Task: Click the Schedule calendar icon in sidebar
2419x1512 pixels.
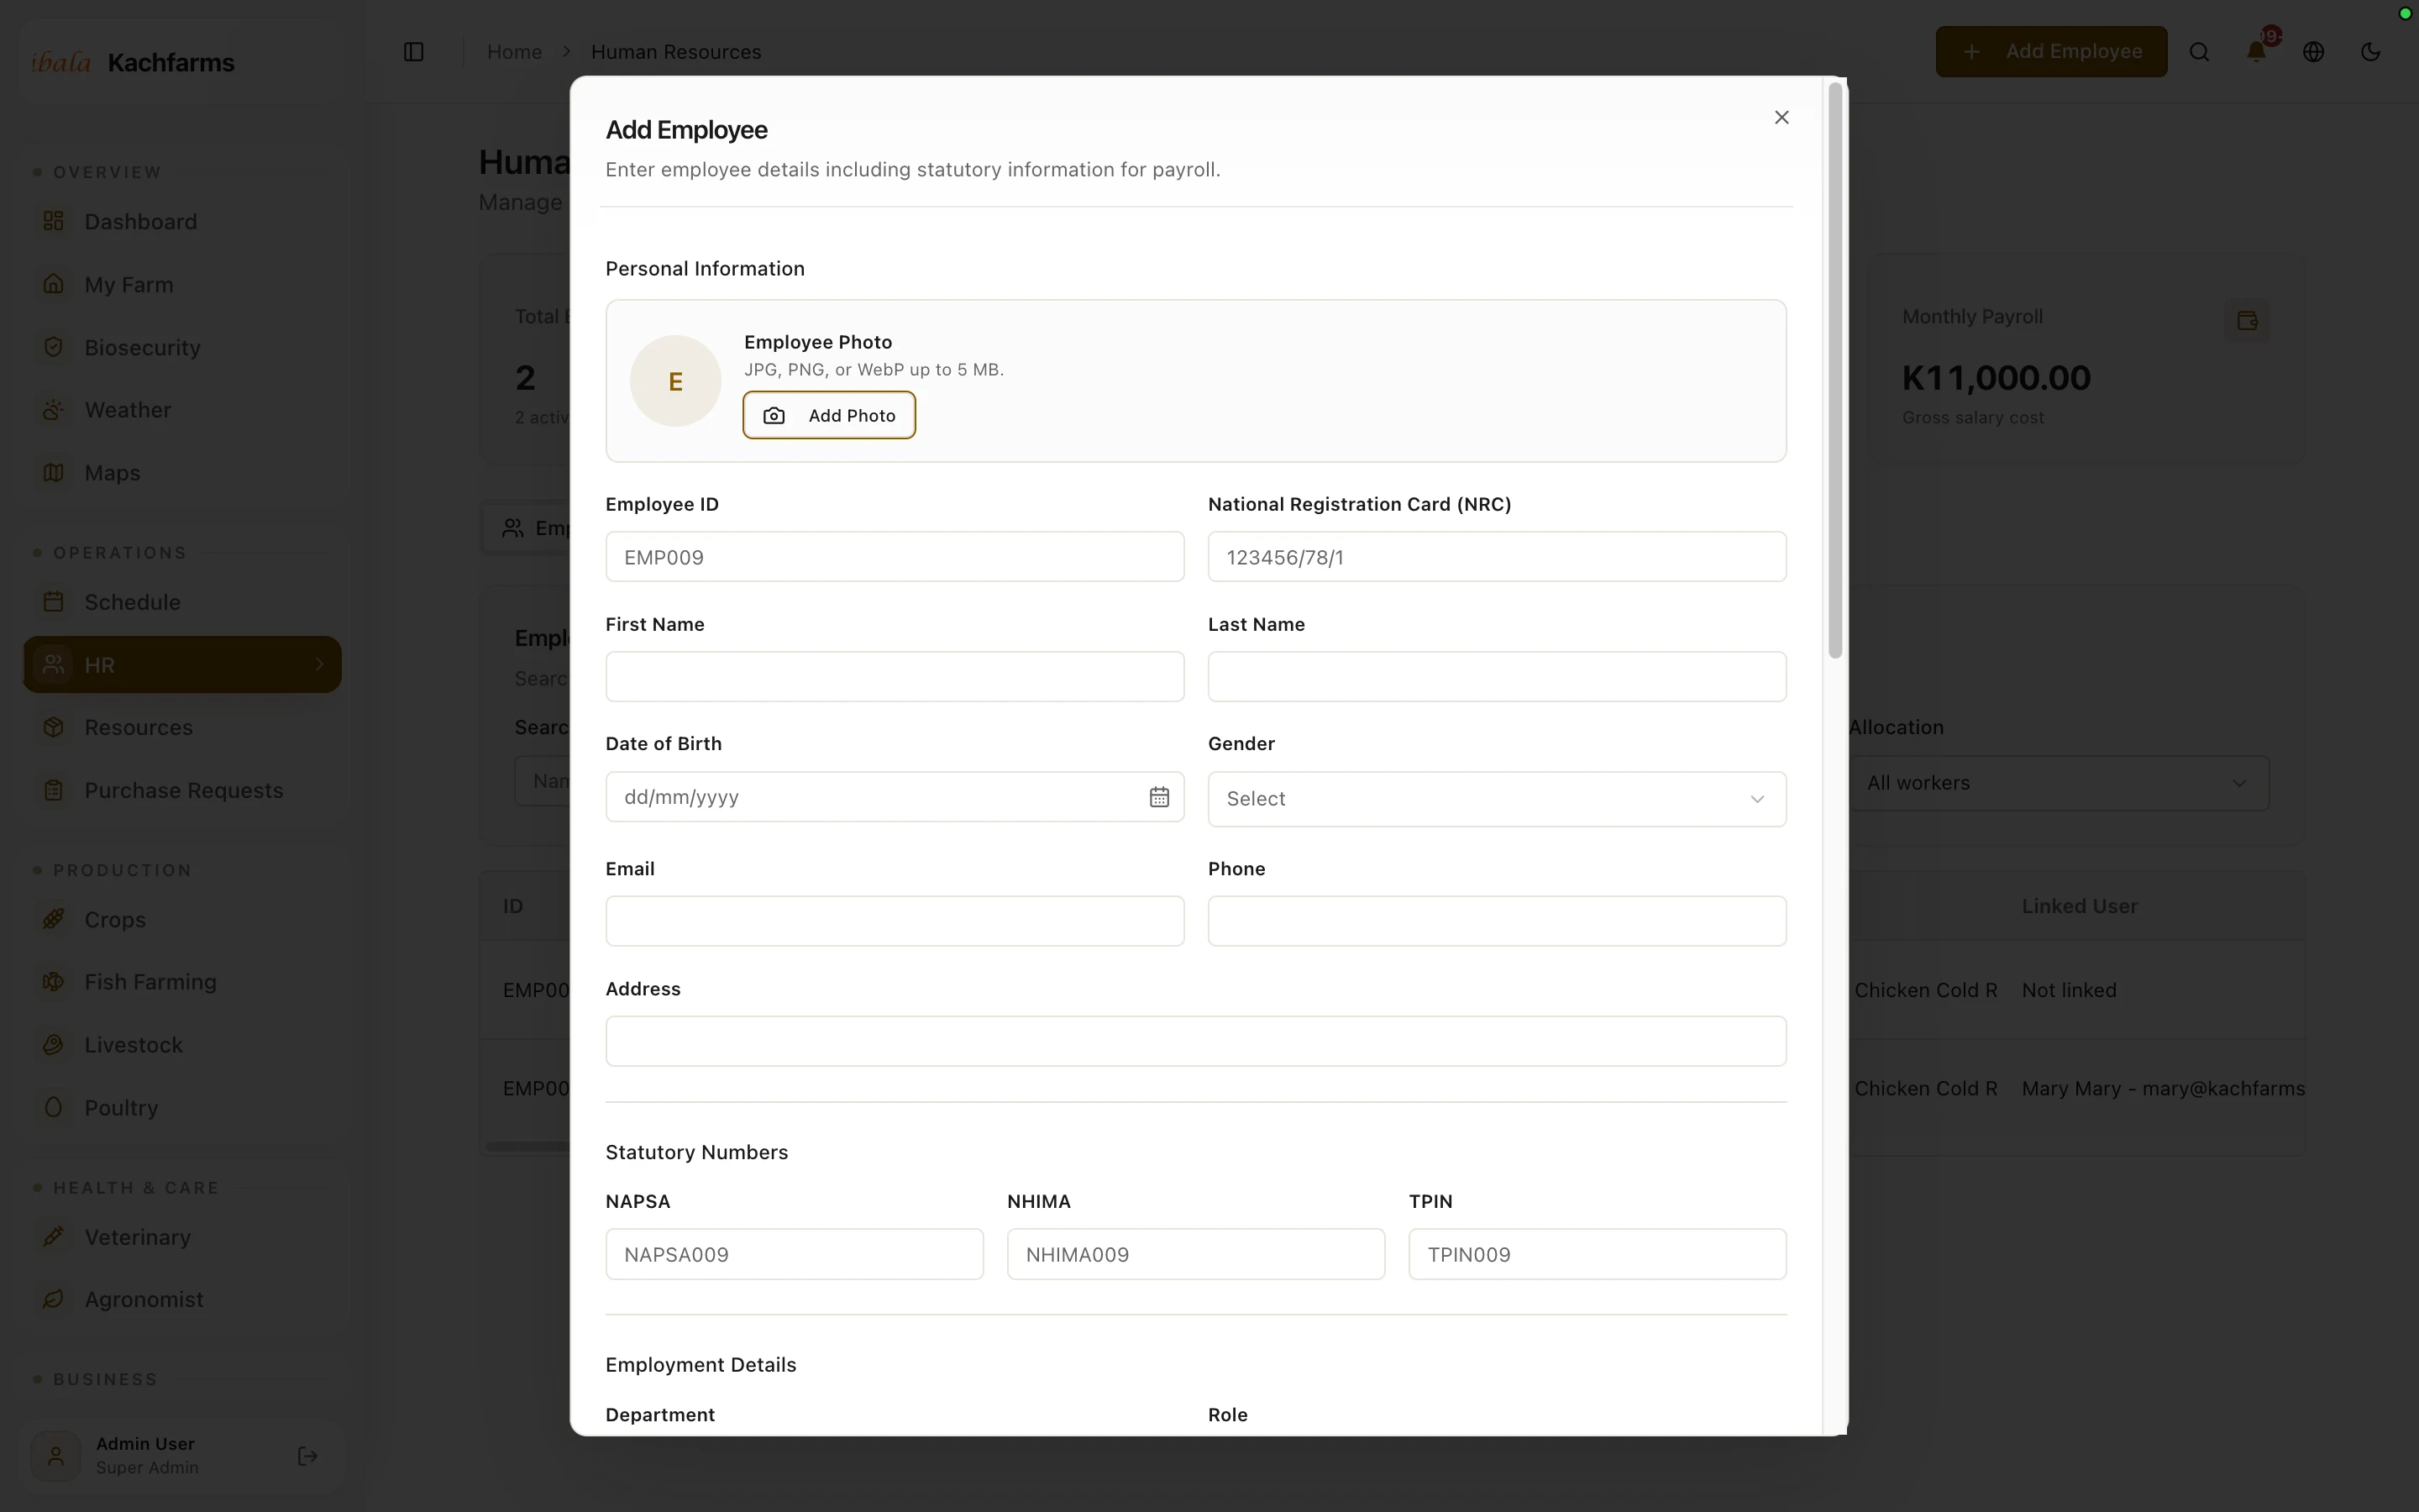Action: (54, 602)
